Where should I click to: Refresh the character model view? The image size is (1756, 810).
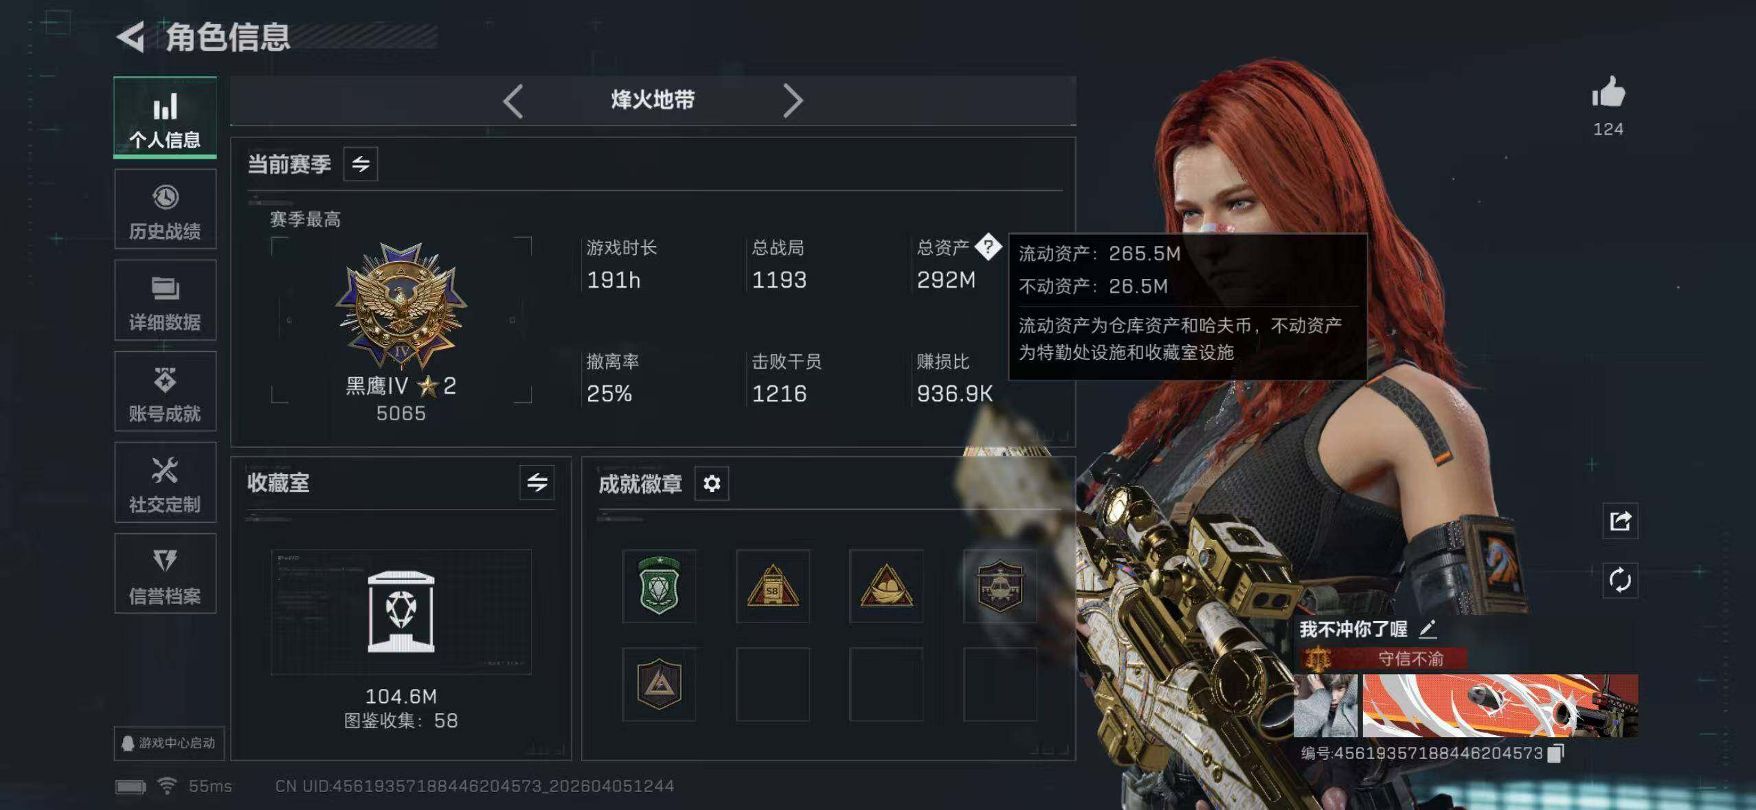click(x=1619, y=581)
